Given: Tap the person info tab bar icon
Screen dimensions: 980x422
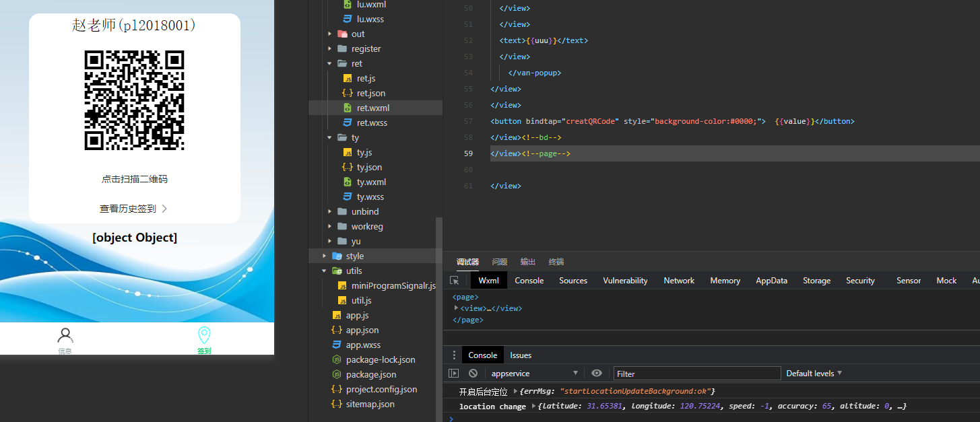Looking at the screenshot, I should pyautogui.click(x=65, y=335).
